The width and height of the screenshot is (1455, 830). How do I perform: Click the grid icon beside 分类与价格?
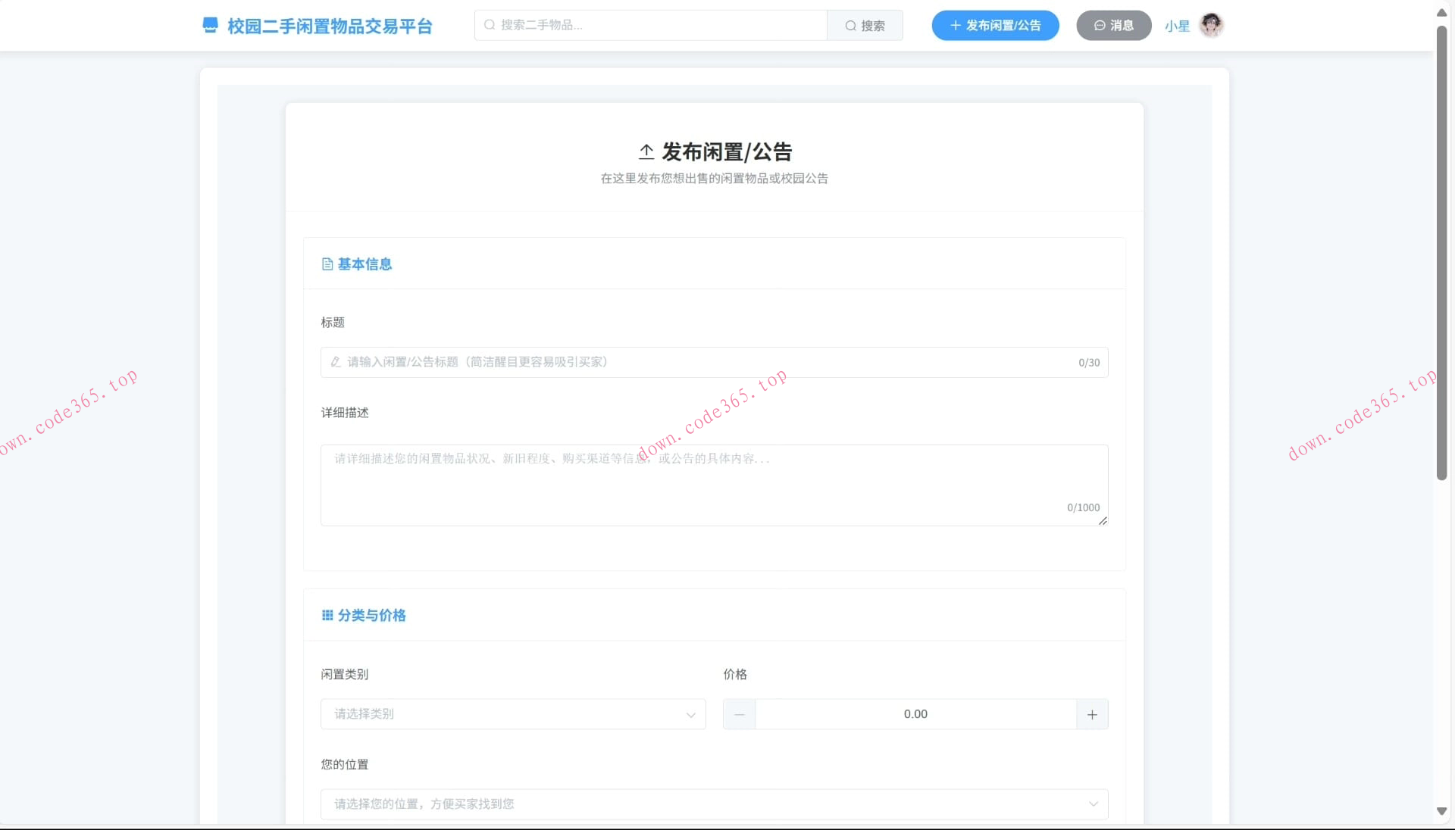point(327,615)
